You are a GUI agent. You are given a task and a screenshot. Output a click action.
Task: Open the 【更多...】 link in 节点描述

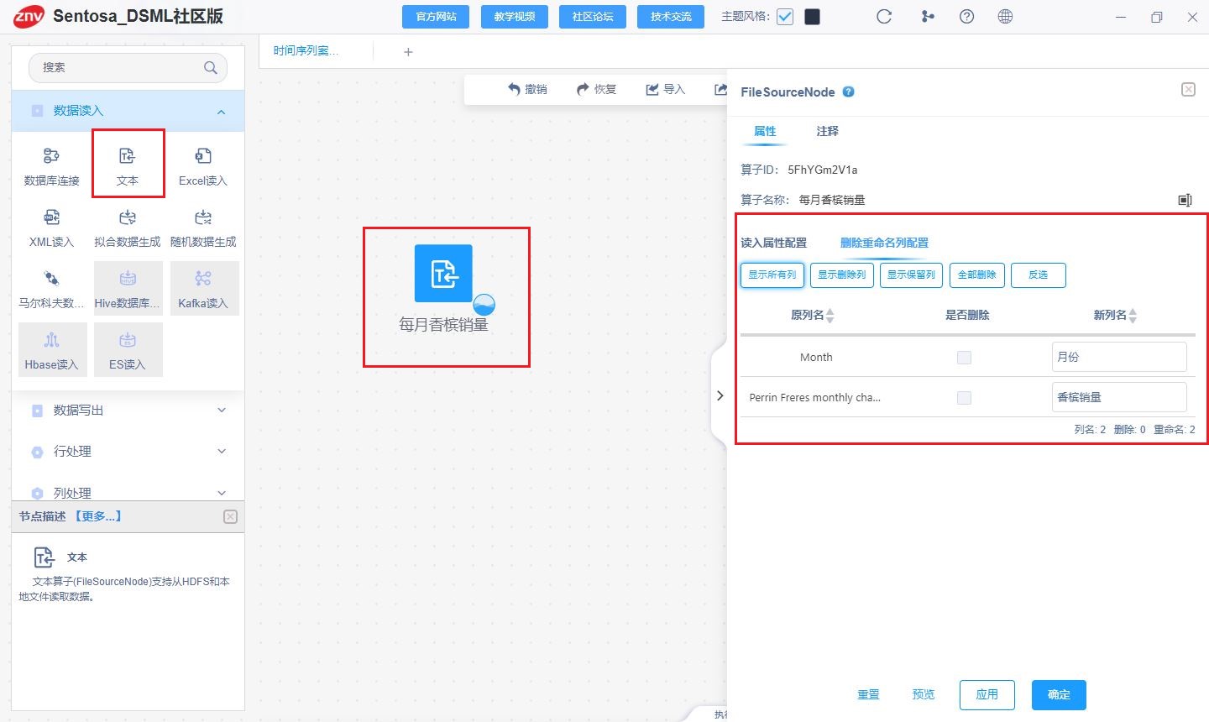click(98, 516)
